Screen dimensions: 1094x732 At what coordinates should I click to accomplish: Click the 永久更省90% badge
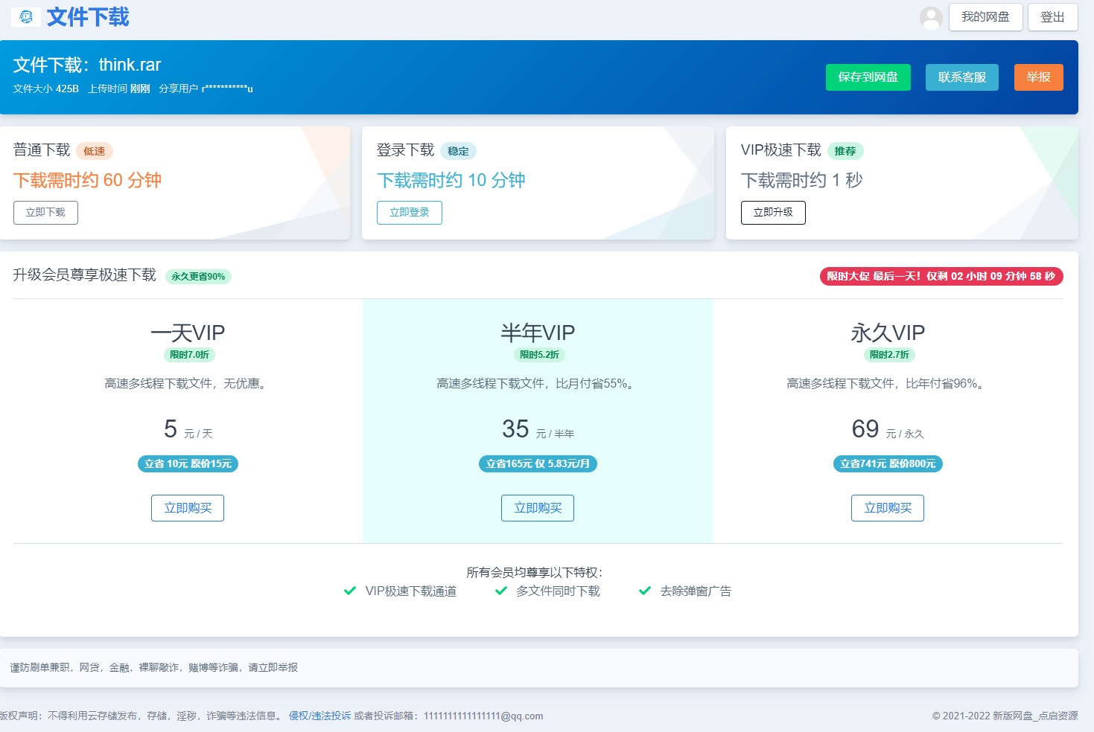(198, 277)
